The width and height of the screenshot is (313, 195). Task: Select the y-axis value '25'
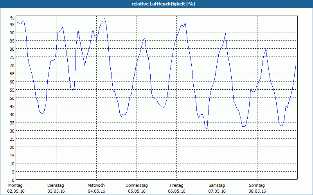coord(13,139)
